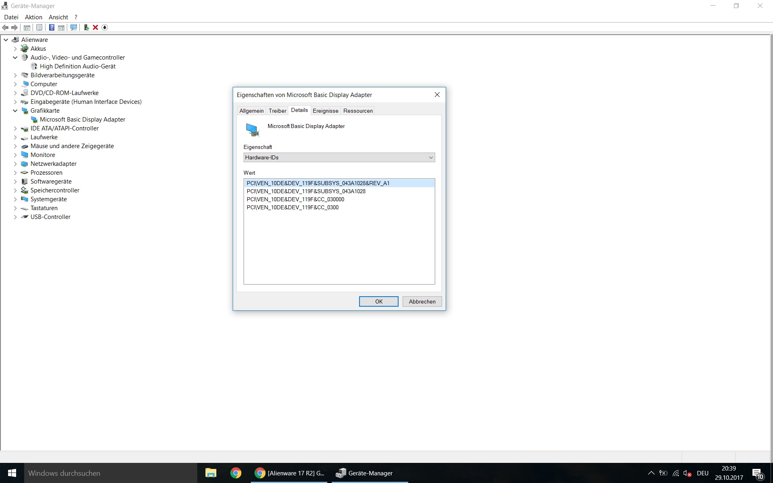This screenshot has height=483, width=773.
Task: Open the notification center in system tray
Action: point(757,473)
